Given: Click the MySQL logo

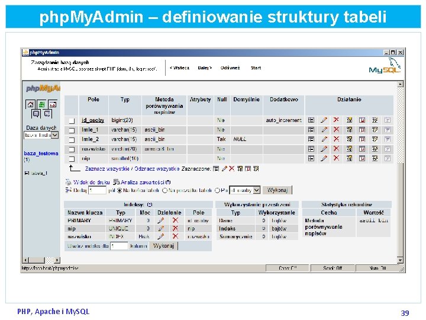Looking at the screenshot, I should pyautogui.click(x=385, y=66).
